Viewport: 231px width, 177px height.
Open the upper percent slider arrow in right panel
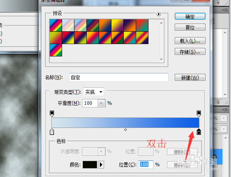click(224, 118)
